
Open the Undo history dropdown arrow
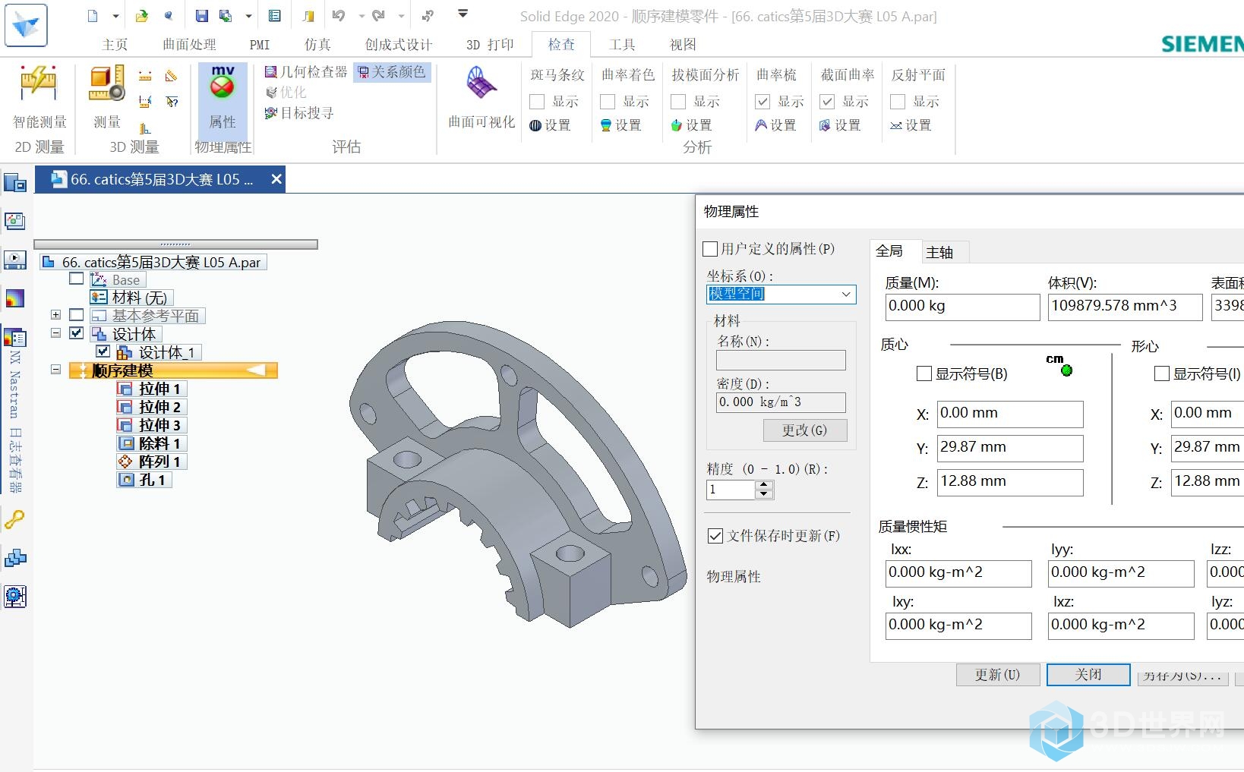tap(362, 15)
